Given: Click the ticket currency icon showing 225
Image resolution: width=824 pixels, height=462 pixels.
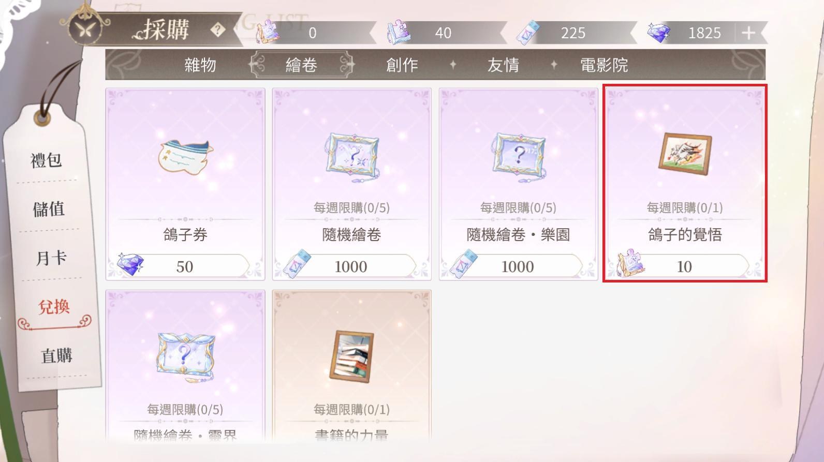Looking at the screenshot, I should pyautogui.click(x=528, y=33).
